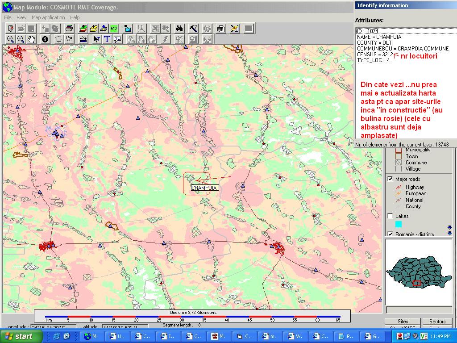Click the calculator icon in toolbar
The height and width of the screenshot is (343, 457).
(221, 29)
